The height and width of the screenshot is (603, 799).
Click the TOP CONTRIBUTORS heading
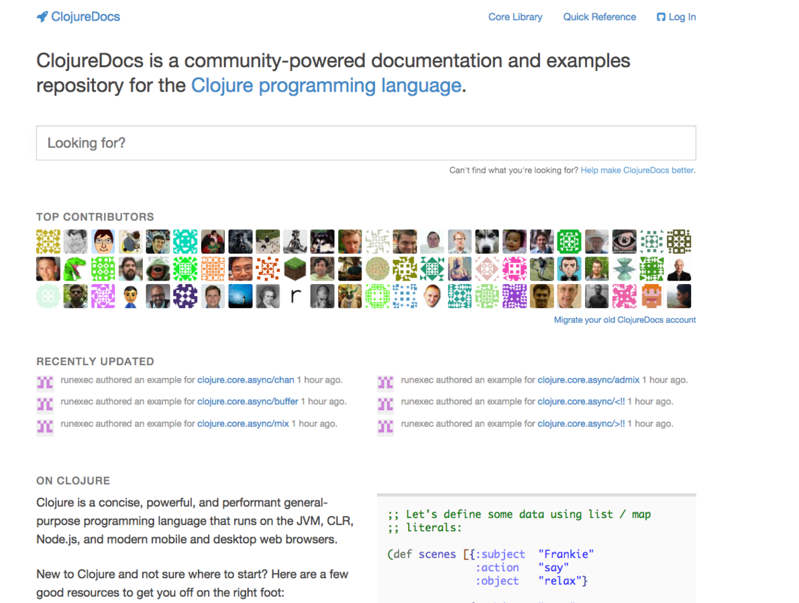tap(95, 217)
